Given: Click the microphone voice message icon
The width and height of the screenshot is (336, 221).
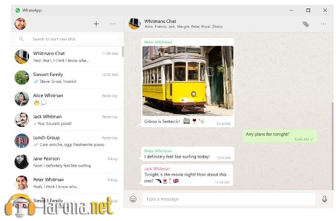Looking at the screenshot, I should [325, 199].
